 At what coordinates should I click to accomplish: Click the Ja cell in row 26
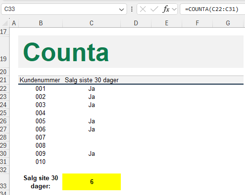click(x=92, y=121)
